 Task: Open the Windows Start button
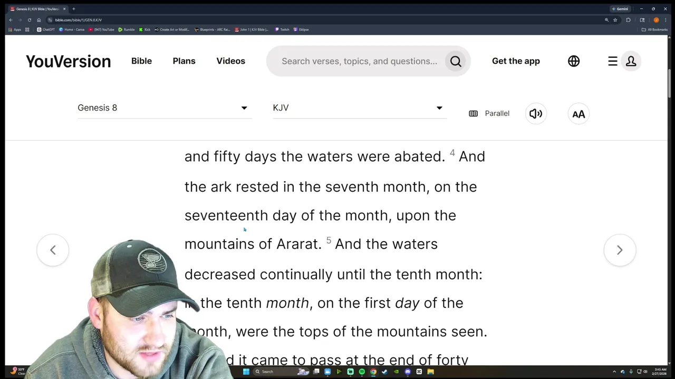[x=246, y=372]
